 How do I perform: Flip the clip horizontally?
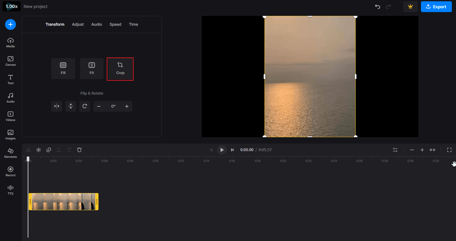click(57, 106)
